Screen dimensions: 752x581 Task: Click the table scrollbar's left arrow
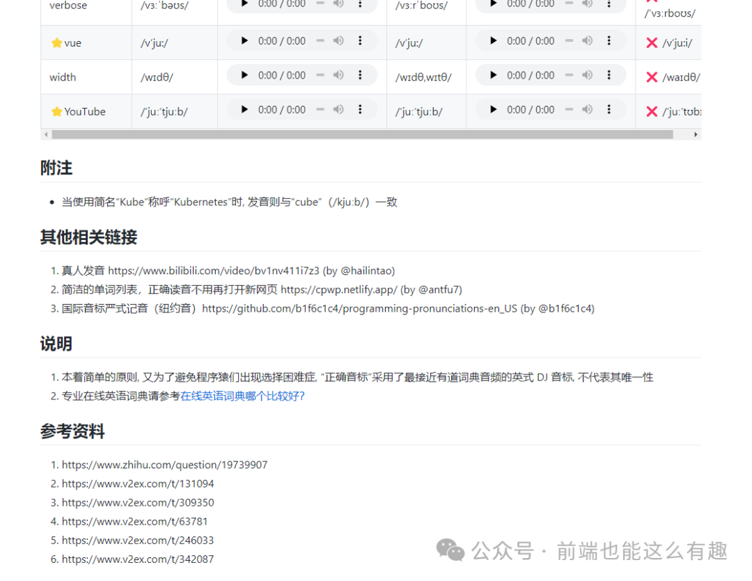coord(45,135)
